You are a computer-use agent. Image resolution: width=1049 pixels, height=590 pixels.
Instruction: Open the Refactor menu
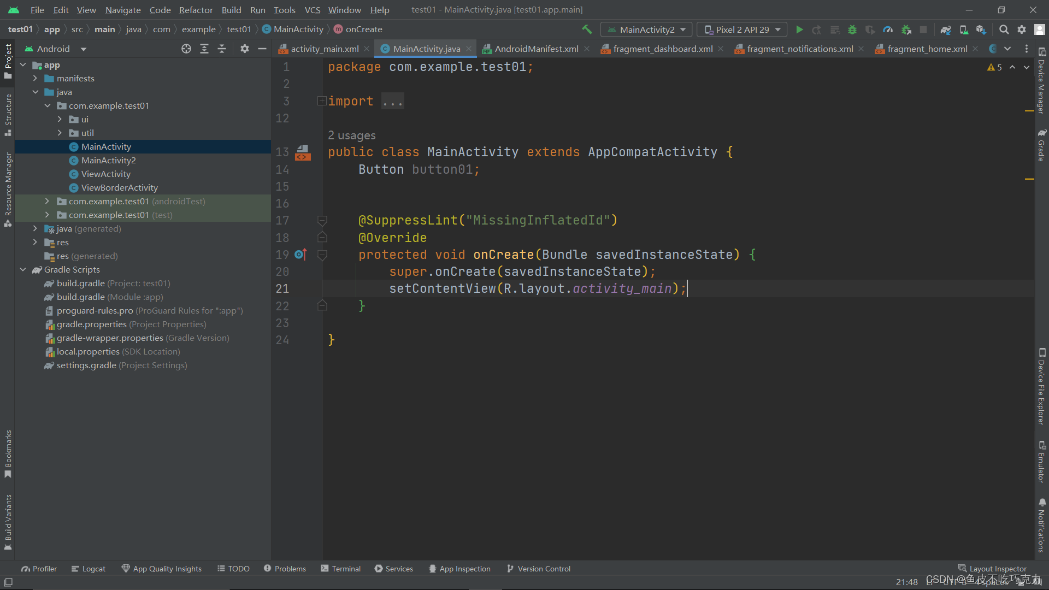point(196,10)
